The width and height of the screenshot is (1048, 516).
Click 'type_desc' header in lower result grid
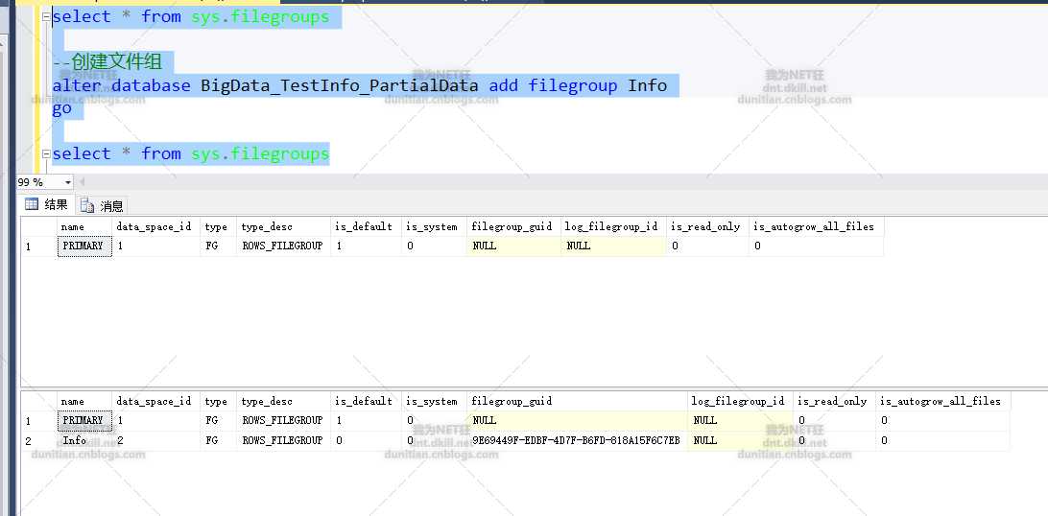(283, 401)
